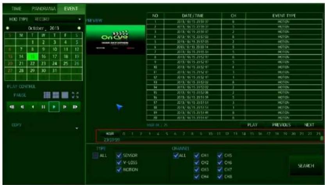Uncheck channel CH3

click(x=196, y=170)
